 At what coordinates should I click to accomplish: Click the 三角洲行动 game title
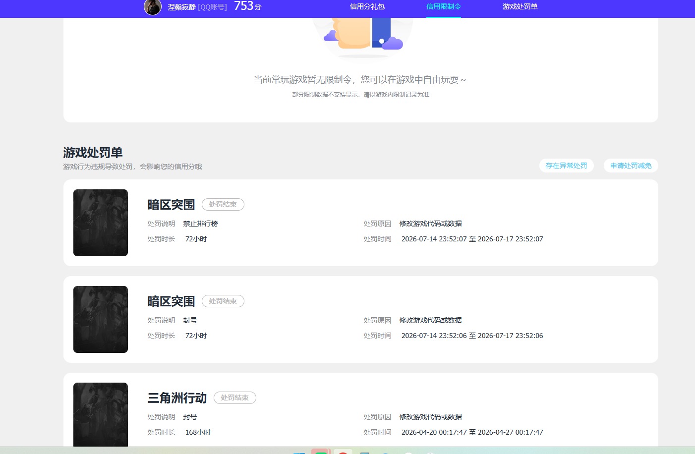pyautogui.click(x=177, y=398)
